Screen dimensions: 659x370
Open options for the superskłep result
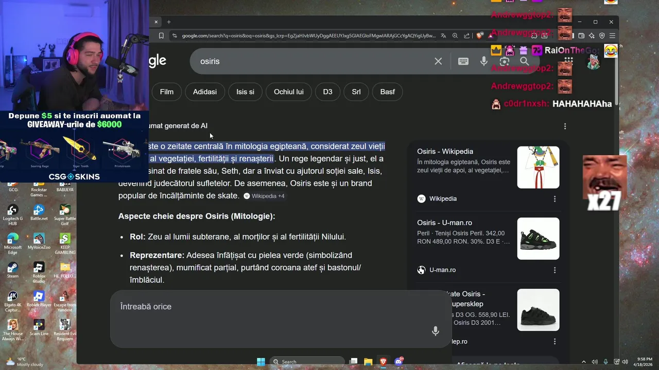click(554, 341)
